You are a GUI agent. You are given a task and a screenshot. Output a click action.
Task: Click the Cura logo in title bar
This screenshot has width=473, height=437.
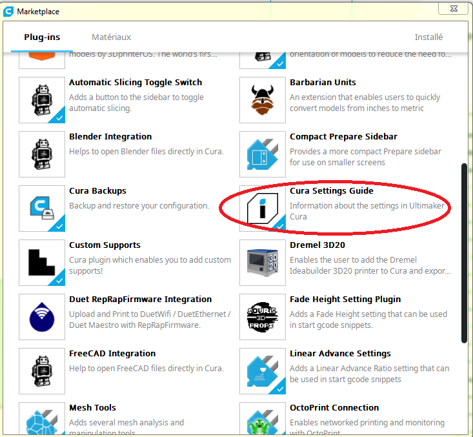(8, 12)
